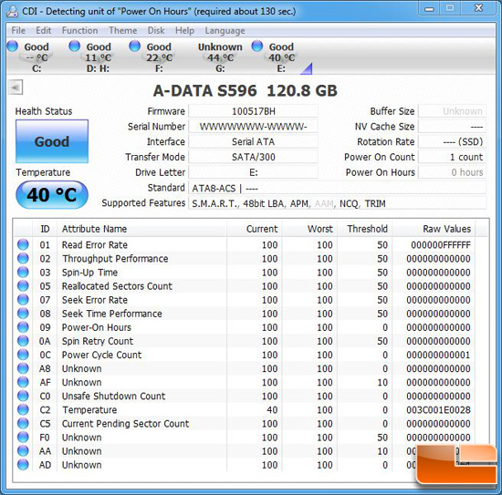Viewport: 502px width, 495px height.
Task: Click the Serial Number field
Action: [x=253, y=127]
